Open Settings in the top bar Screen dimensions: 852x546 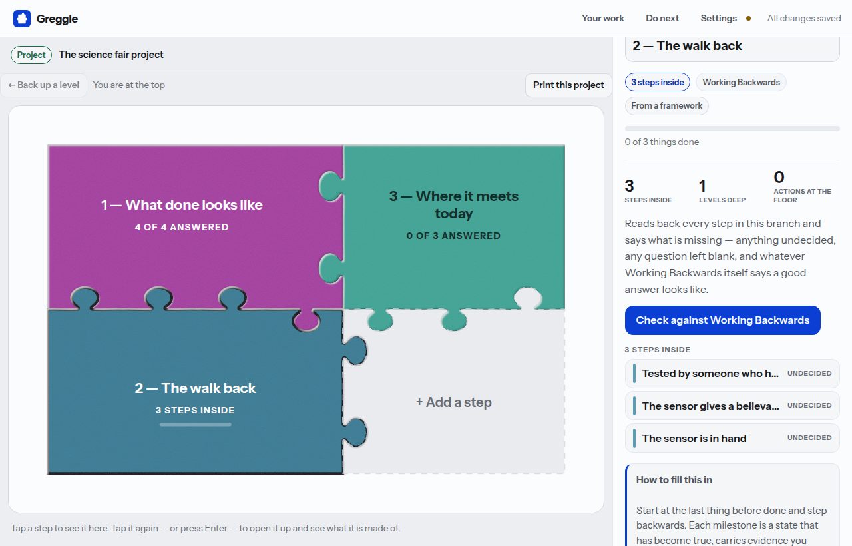[718, 19]
